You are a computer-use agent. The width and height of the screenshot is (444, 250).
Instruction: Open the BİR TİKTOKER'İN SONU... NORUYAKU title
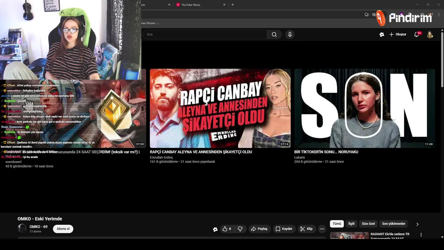click(x=326, y=152)
